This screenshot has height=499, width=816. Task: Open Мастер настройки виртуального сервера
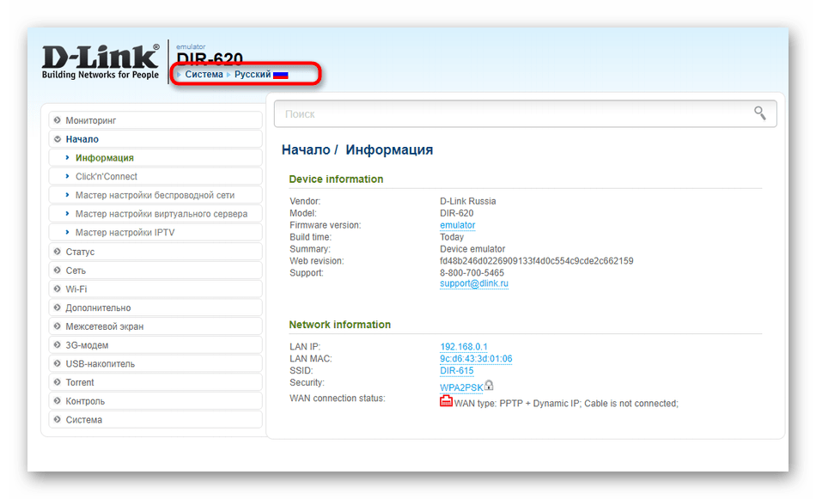(x=155, y=214)
